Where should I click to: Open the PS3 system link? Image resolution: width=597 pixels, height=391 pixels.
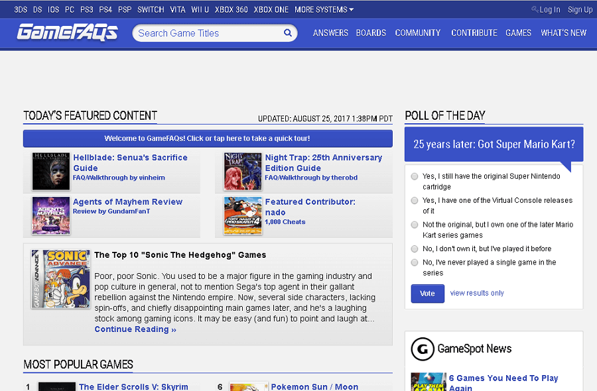tap(87, 9)
